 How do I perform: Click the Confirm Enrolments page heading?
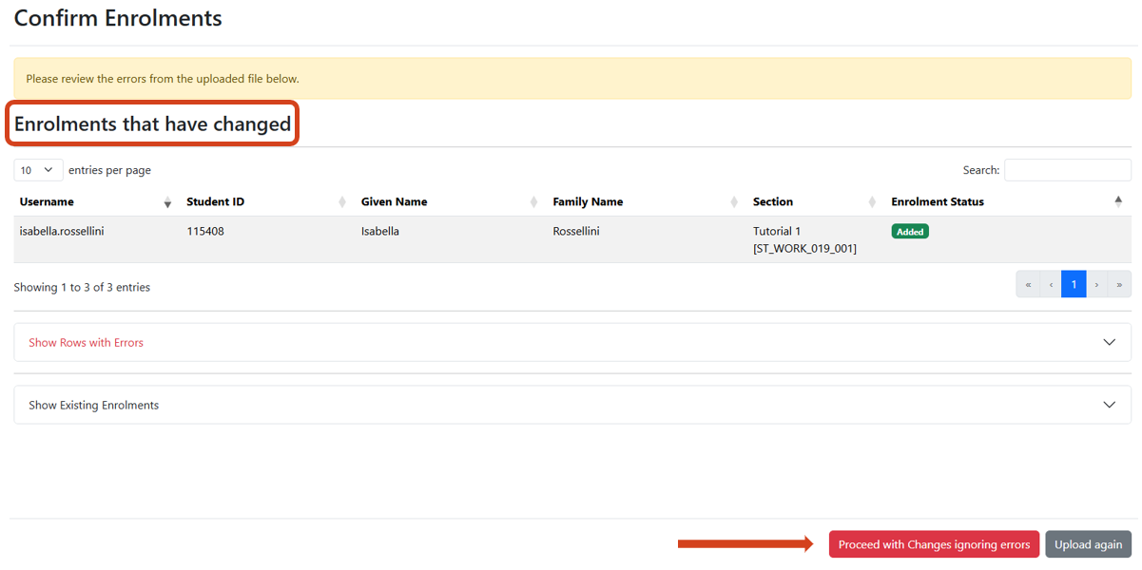point(118,17)
